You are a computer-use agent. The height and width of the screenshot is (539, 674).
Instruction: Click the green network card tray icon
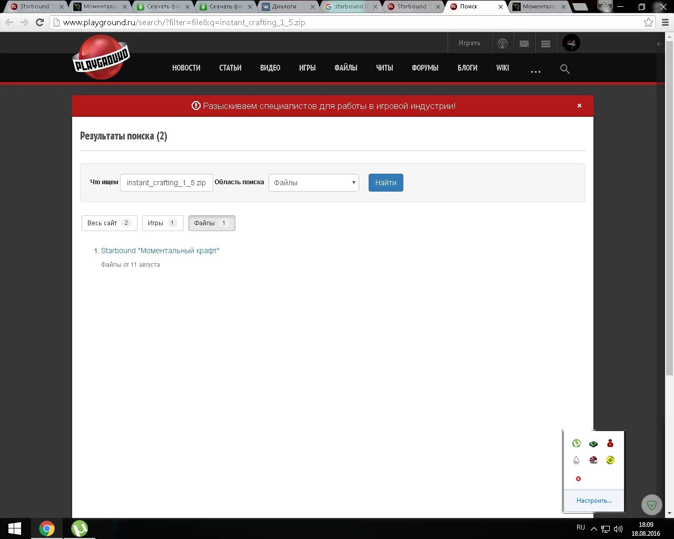coord(593,444)
